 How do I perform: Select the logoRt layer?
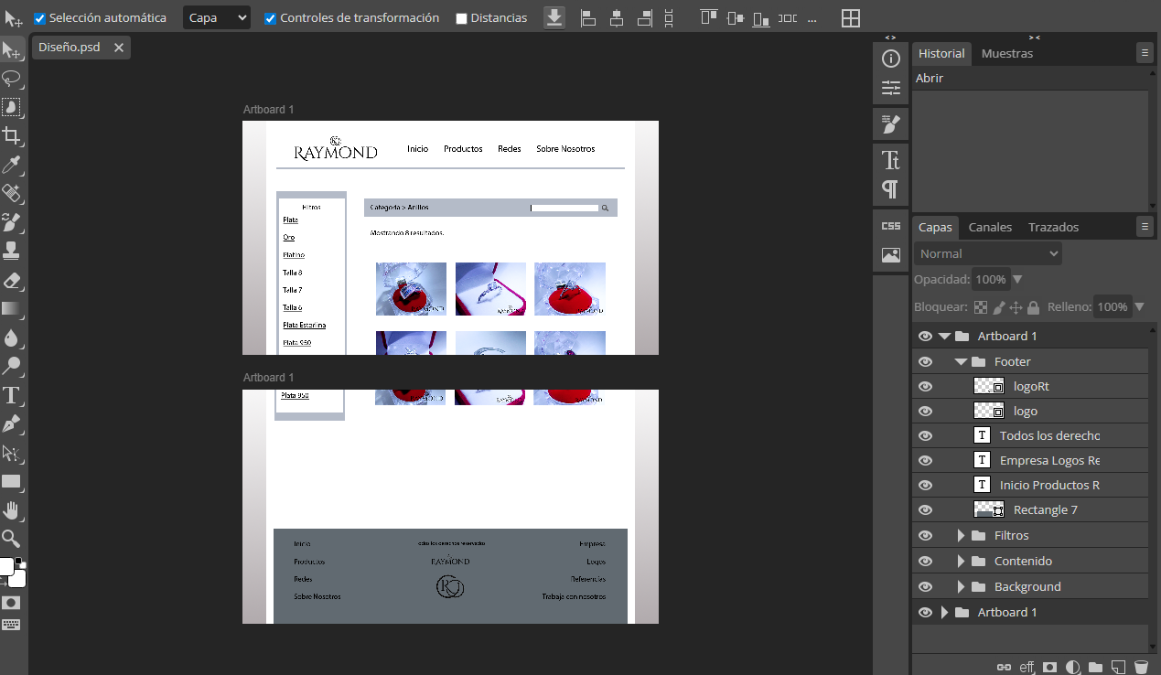1031,387
